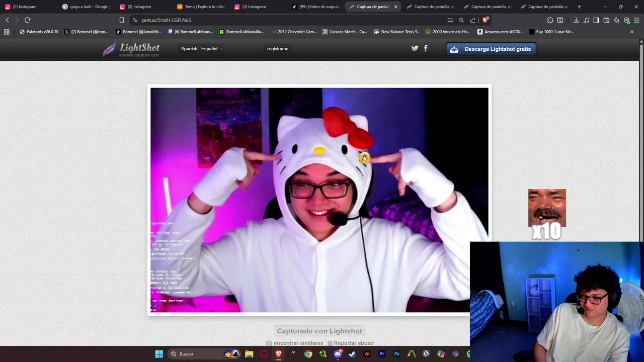Click the 'registrarse' link
Viewport: 644px width, 362px height.
click(278, 49)
